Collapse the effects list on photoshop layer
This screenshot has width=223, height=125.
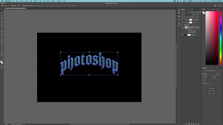pyautogui.click(x=199, y=27)
